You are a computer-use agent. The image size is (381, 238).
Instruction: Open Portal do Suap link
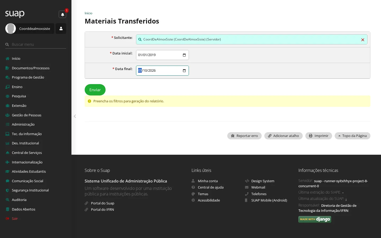coord(103,203)
